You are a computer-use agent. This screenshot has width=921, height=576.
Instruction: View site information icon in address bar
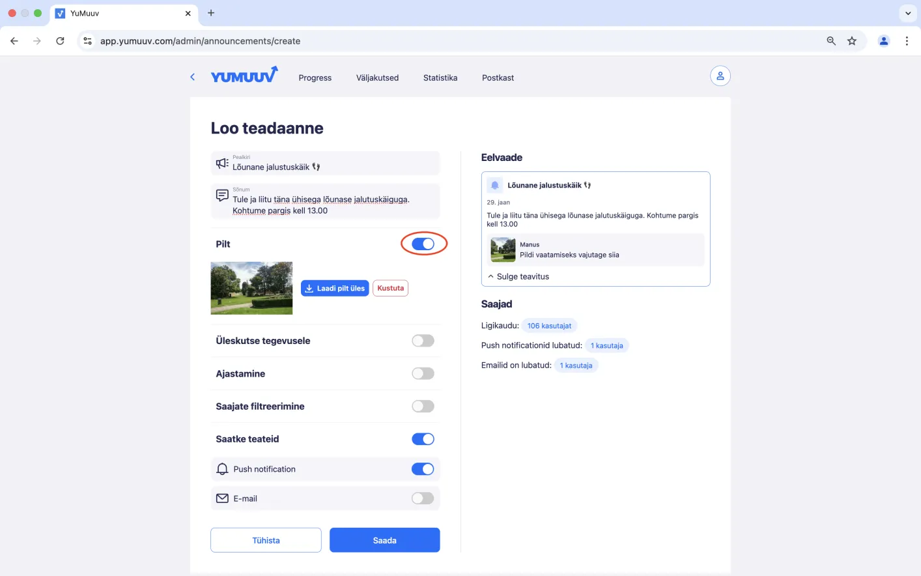[x=87, y=41]
